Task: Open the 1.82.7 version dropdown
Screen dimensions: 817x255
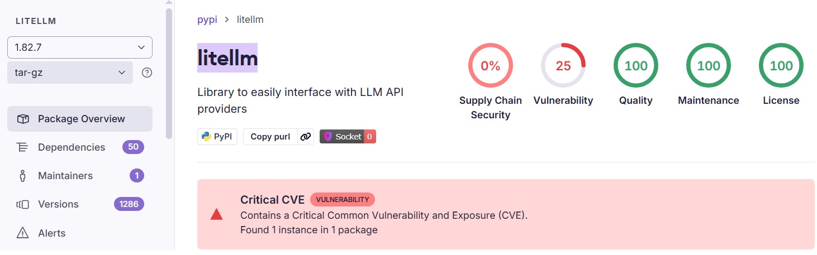Action: [x=79, y=47]
